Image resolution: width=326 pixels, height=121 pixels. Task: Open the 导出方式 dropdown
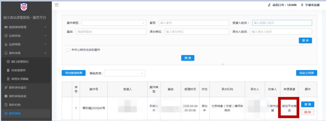tap(124, 73)
